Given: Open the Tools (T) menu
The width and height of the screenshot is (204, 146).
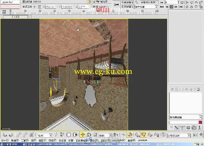Looking at the screenshot, I should pyautogui.click(x=25, y=140).
